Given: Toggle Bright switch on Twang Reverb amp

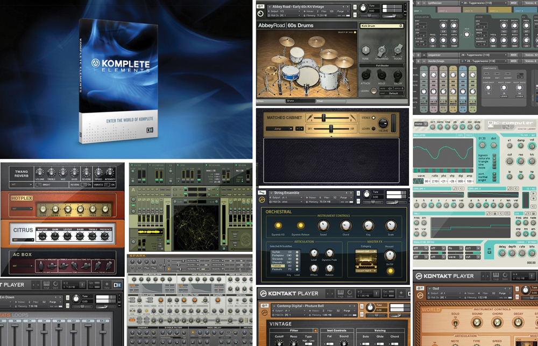Looking at the screenshot, I should point(39,184).
